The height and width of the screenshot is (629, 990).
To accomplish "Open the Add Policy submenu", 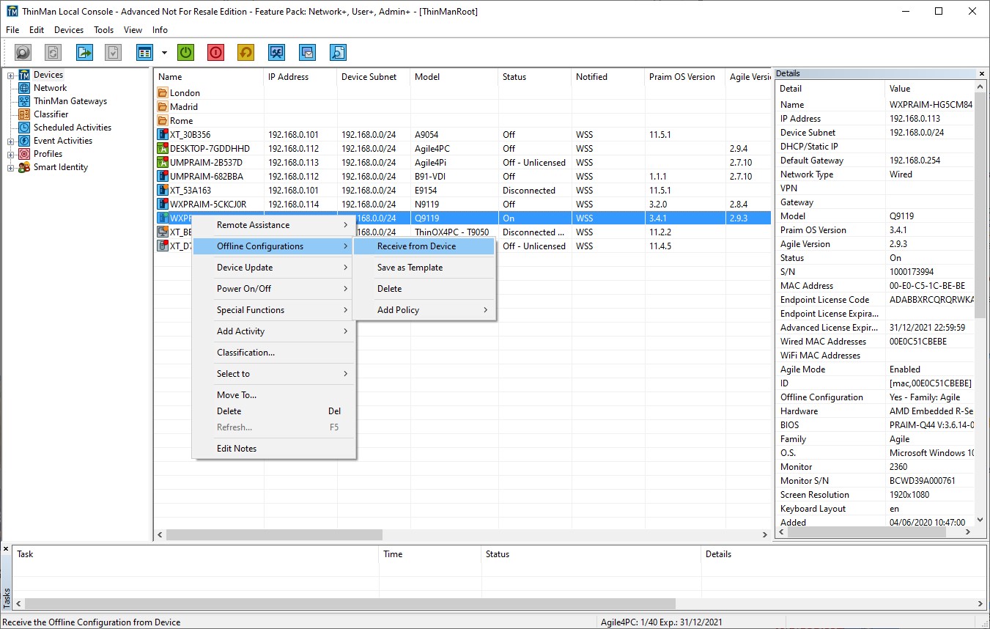I will pyautogui.click(x=424, y=310).
